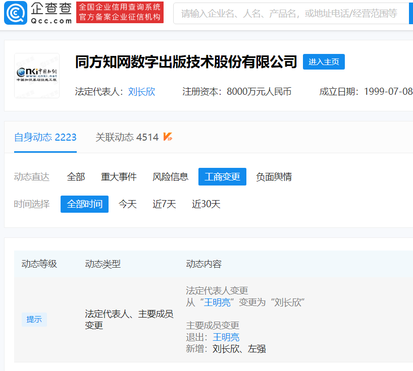Click the VIP badge icon
The width and height of the screenshot is (413, 371).
pos(168,137)
